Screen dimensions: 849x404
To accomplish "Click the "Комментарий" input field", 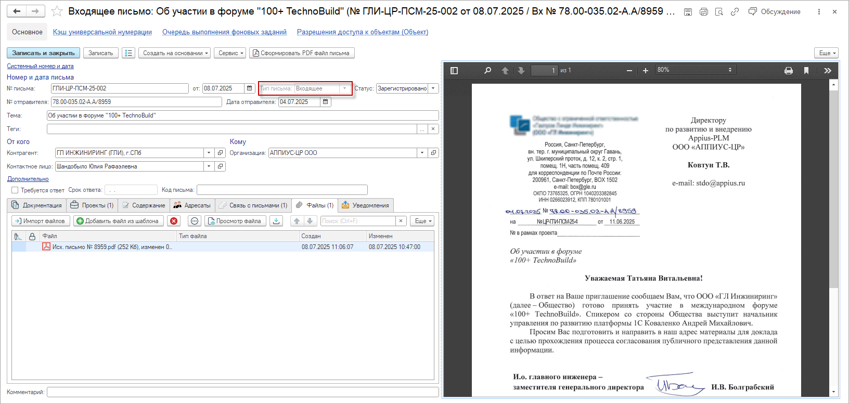I will [242, 392].
